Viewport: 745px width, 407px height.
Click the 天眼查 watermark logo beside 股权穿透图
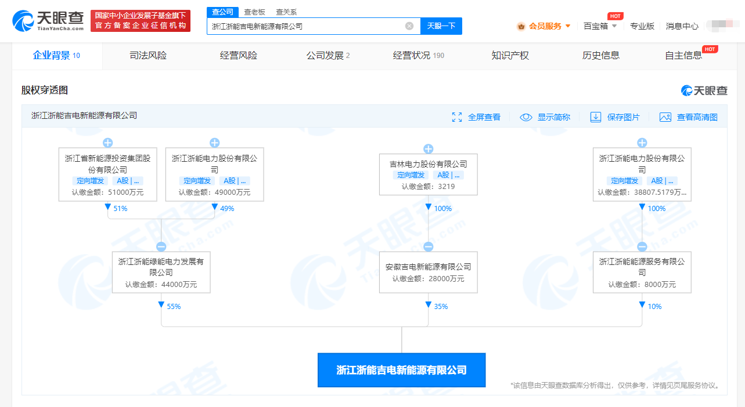coord(704,90)
